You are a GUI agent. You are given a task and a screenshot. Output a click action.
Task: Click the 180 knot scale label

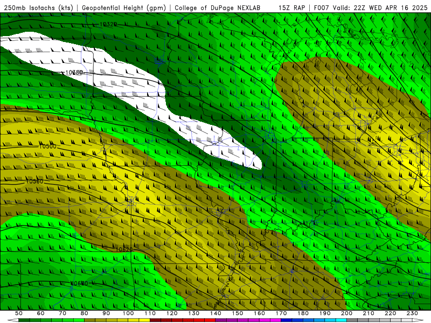tap(303, 313)
